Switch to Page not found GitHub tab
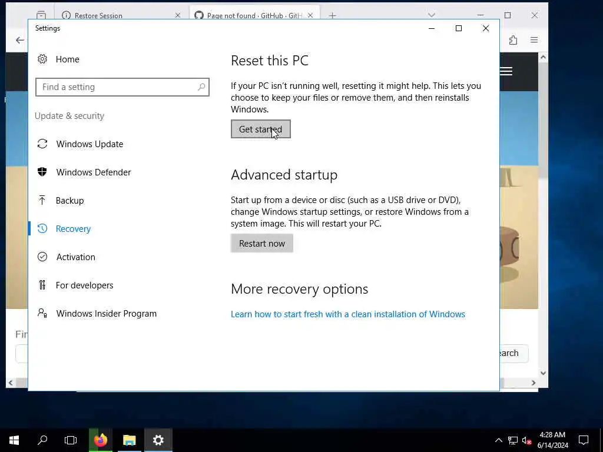 pos(254,15)
